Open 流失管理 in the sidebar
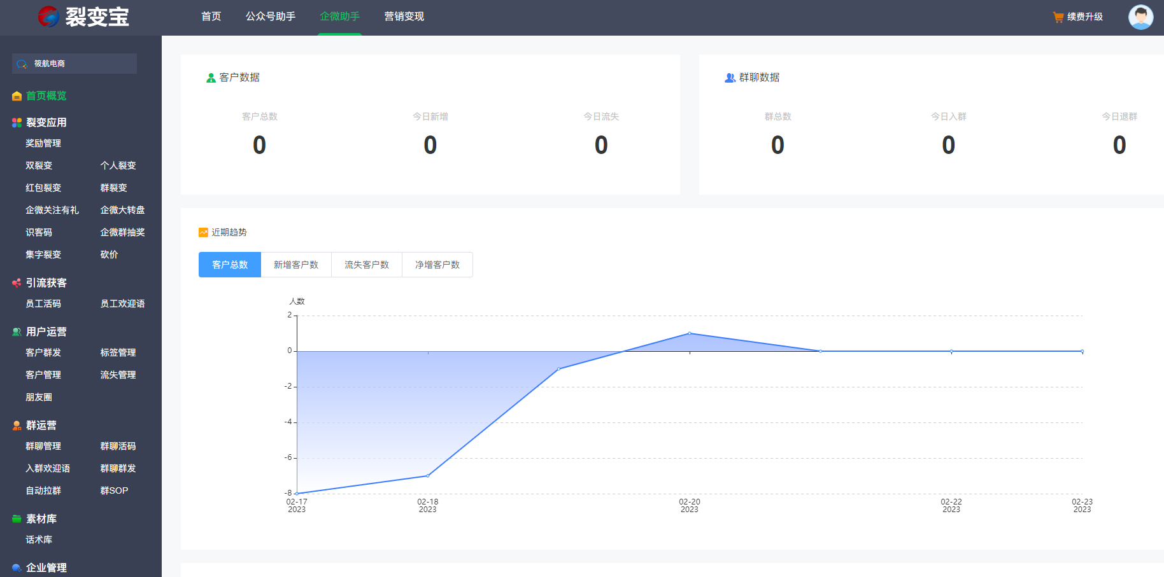 [x=118, y=375]
